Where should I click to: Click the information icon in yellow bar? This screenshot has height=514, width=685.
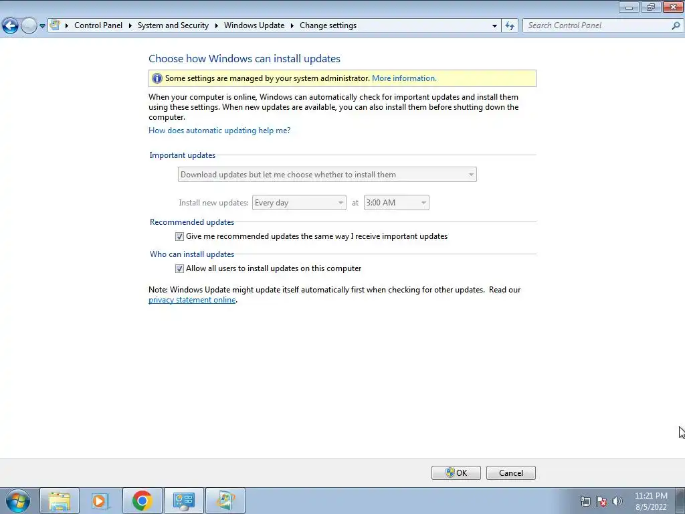click(x=157, y=78)
